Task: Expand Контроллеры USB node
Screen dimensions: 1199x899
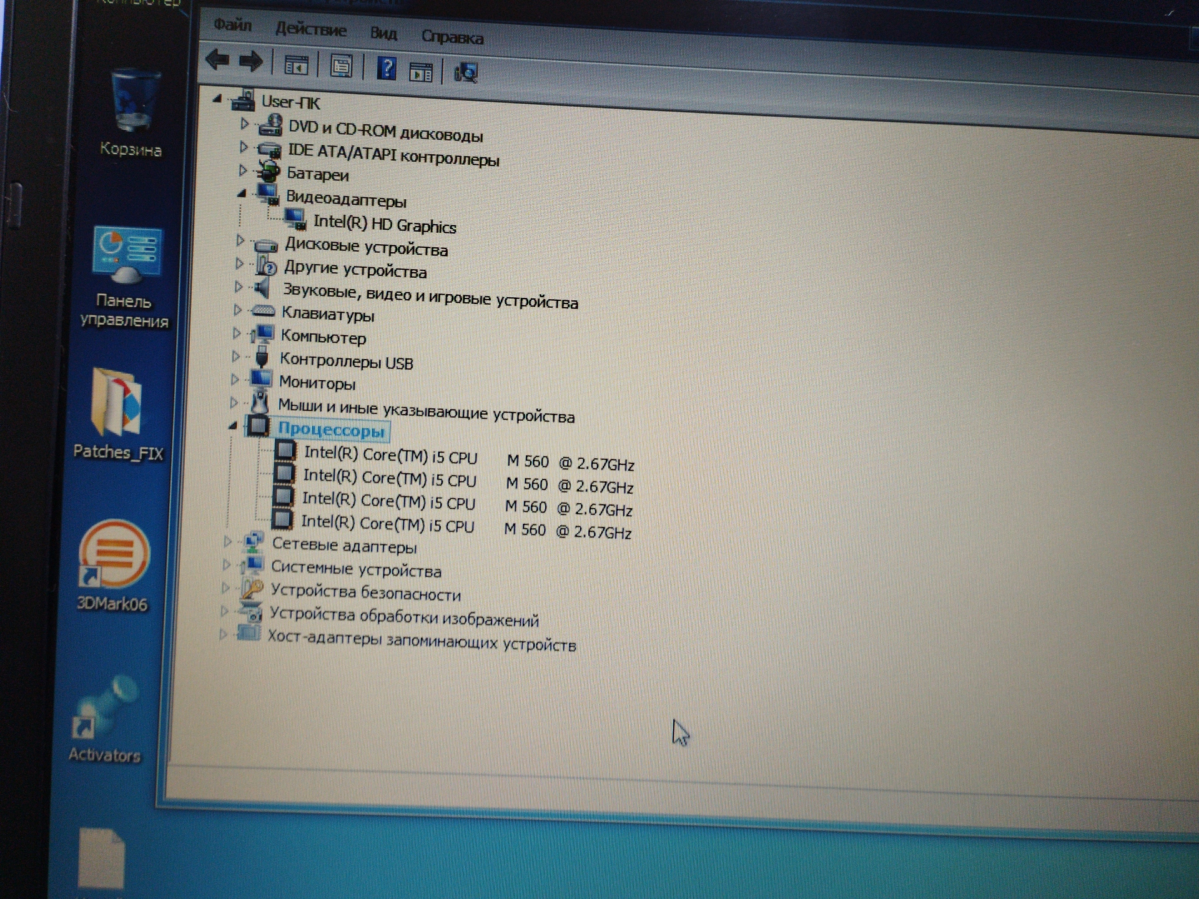Action: click(235, 356)
